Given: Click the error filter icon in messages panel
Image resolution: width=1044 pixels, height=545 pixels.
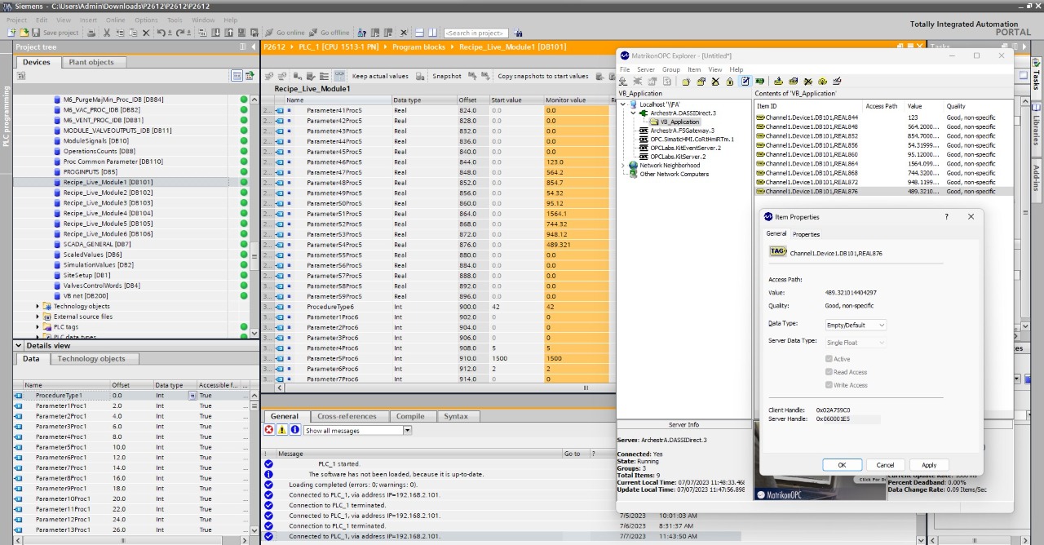Looking at the screenshot, I should coord(268,430).
